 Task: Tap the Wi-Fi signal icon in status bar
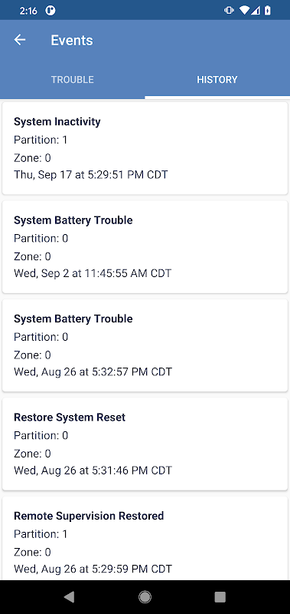click(x=244, y=11)
